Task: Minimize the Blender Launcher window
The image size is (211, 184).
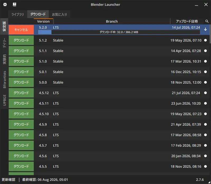Action: pos(196,5)
